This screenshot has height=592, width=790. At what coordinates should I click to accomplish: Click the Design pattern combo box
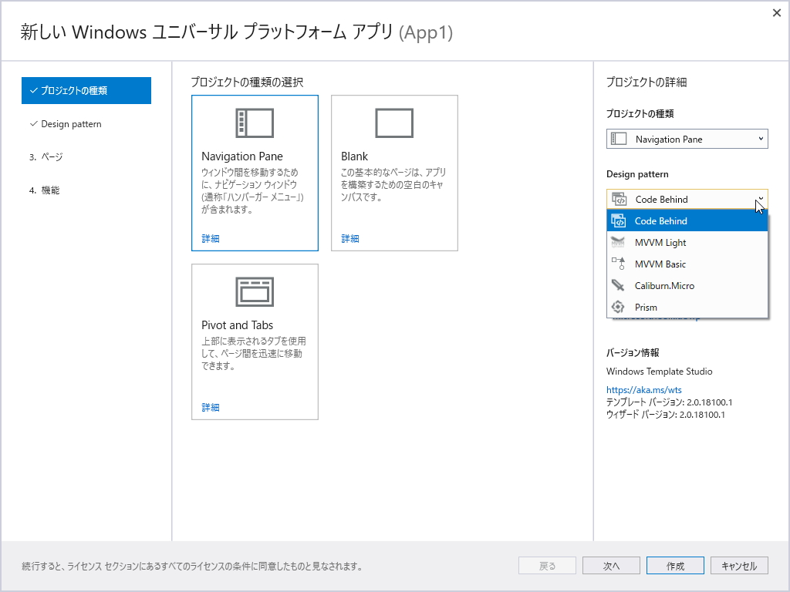click(687, 199)
